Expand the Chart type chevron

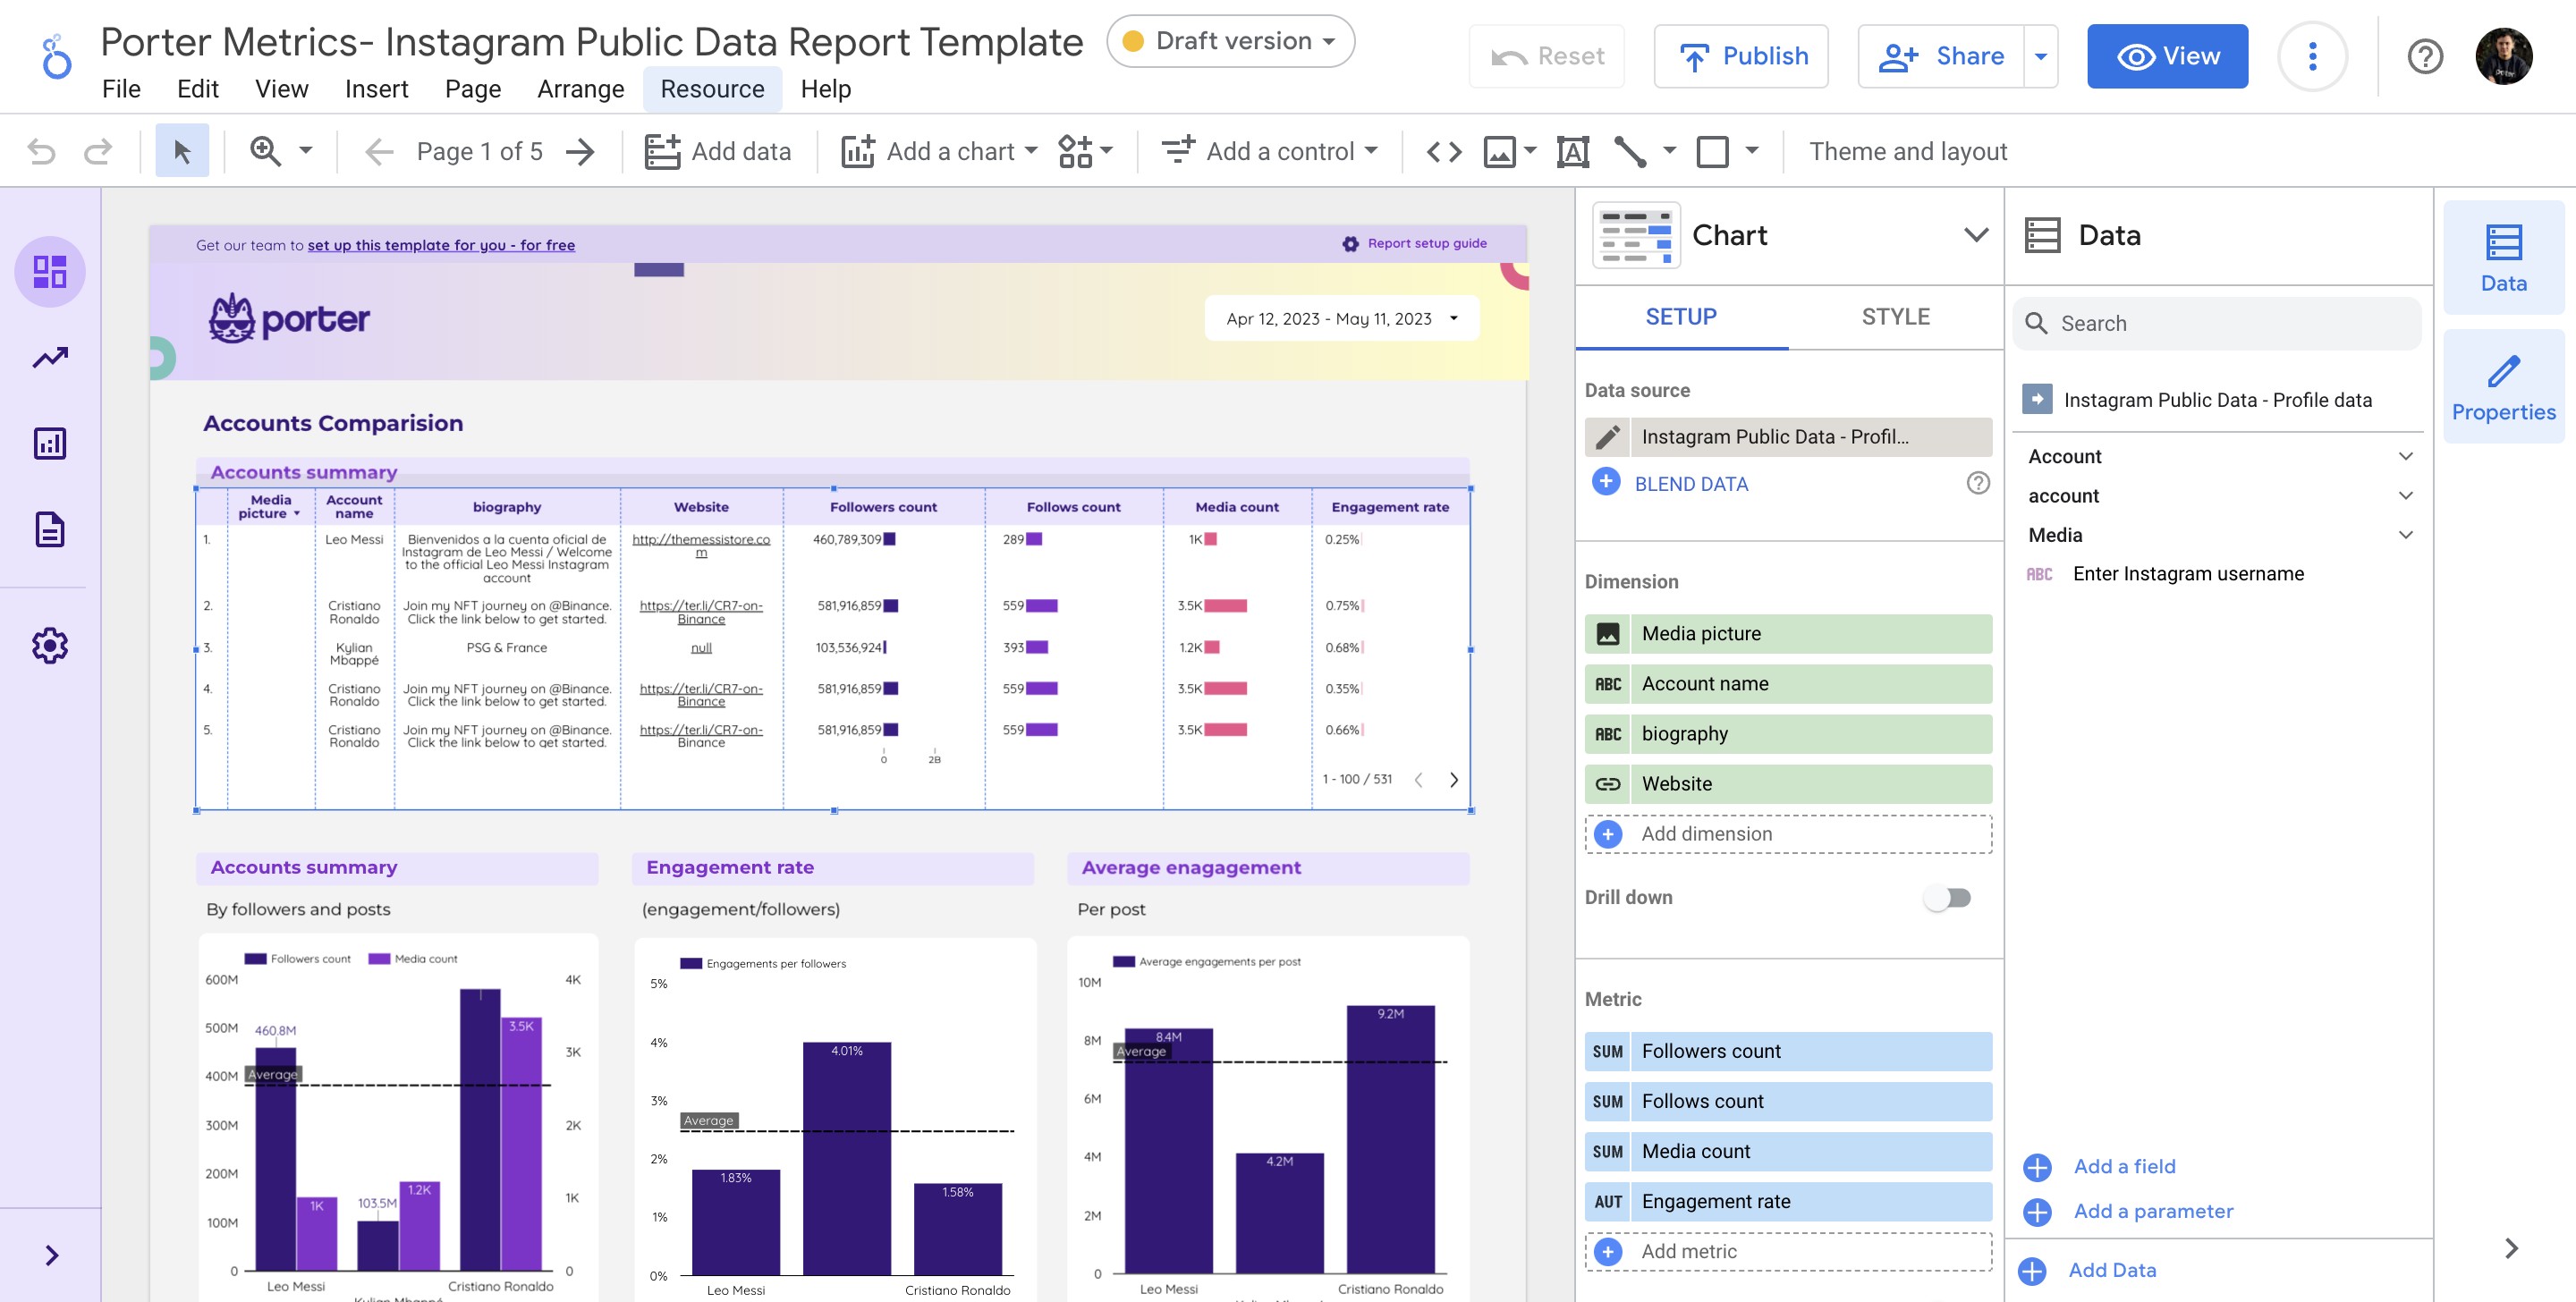tap(1975, 235)
